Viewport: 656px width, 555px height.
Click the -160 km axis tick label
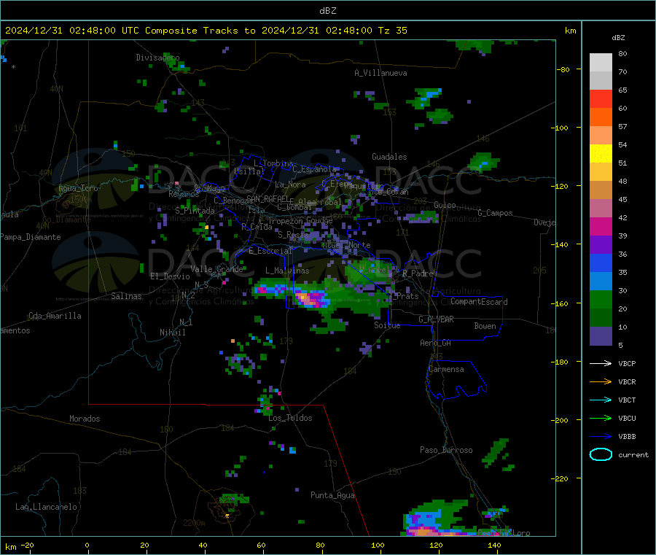tap(559, 303)
